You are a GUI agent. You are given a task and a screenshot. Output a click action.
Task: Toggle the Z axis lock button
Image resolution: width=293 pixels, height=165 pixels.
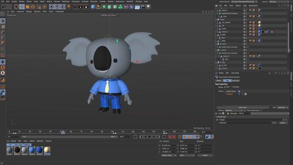[62, 7]
